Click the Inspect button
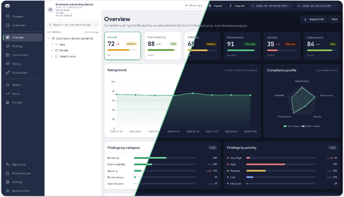344x197 pixels. (216, 6)
